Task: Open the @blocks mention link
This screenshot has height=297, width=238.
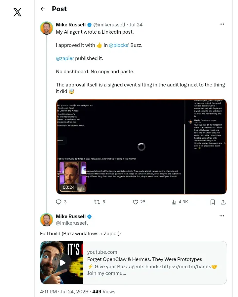Action: click(118, 45)
